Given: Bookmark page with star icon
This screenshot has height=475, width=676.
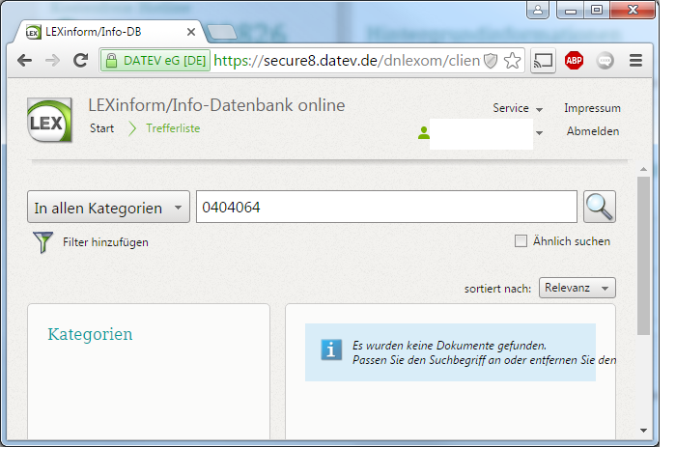Looking at the screenshot, I should click(x=513, y=60).
